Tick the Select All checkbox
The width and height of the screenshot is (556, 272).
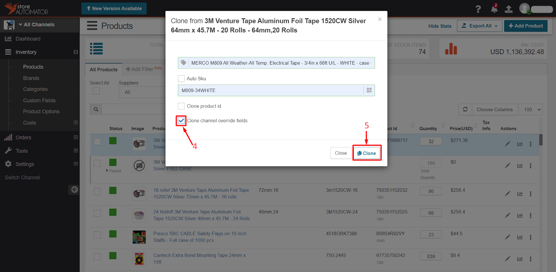click(96, 91)
